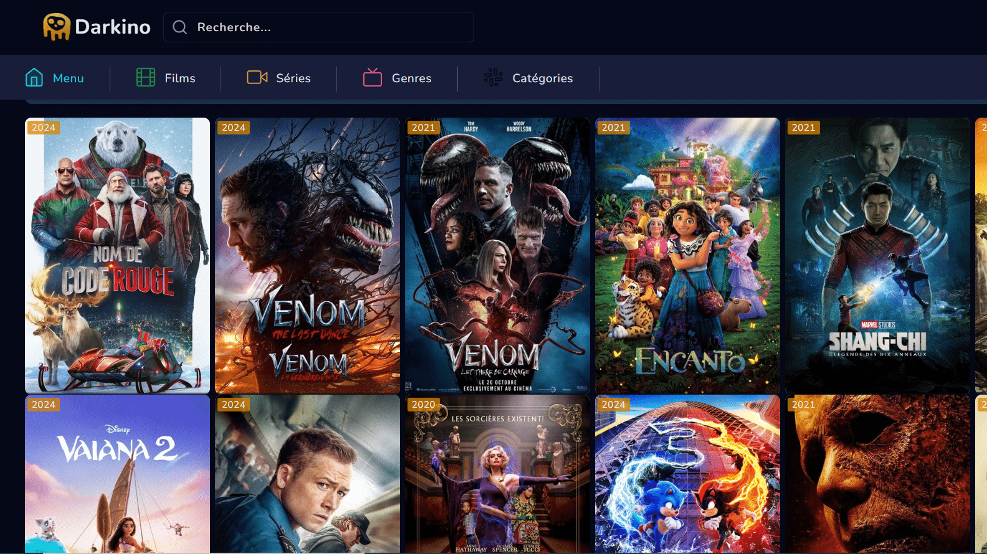987x554 pixels.
Task: Click the 2021 badge on Venom Carnage poster
Action: click(424, 128)
